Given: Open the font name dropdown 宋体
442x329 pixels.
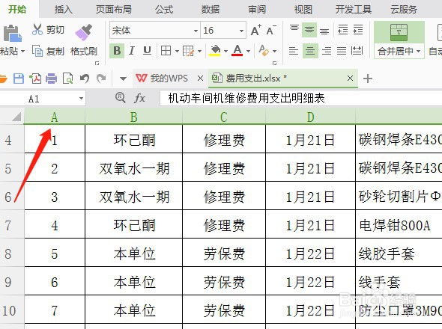Looking at the screenshot, I should (196, 31).
